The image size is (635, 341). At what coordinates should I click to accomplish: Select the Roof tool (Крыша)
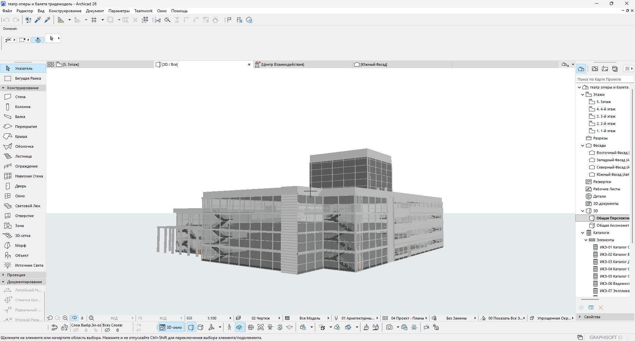coord(21,136)
